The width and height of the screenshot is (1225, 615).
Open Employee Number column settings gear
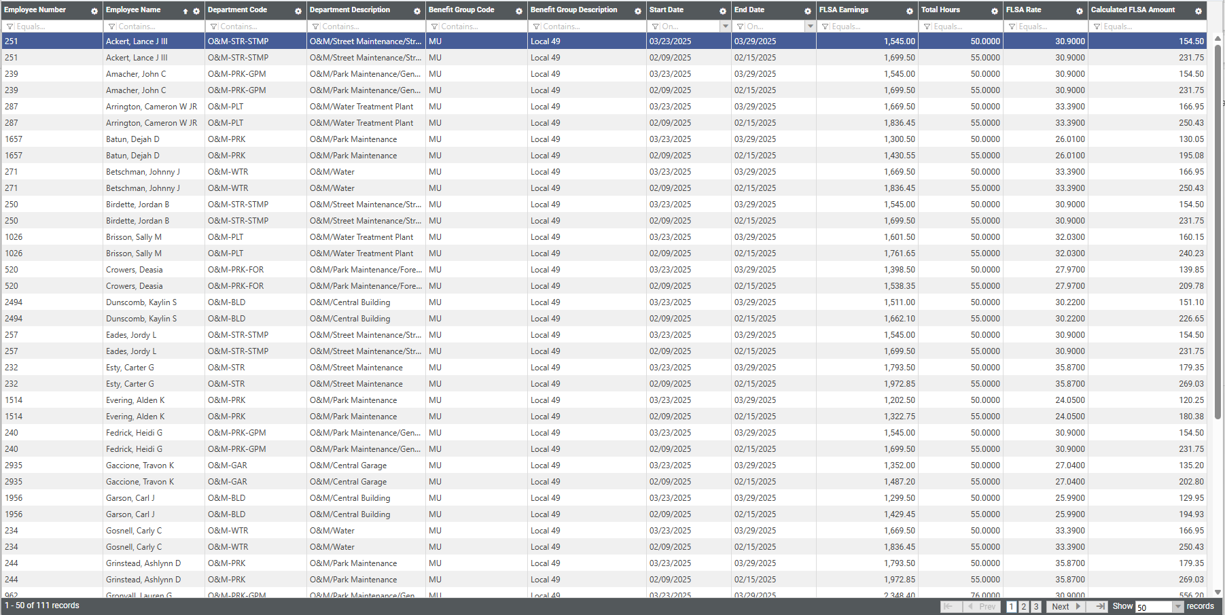coord(94,11)
